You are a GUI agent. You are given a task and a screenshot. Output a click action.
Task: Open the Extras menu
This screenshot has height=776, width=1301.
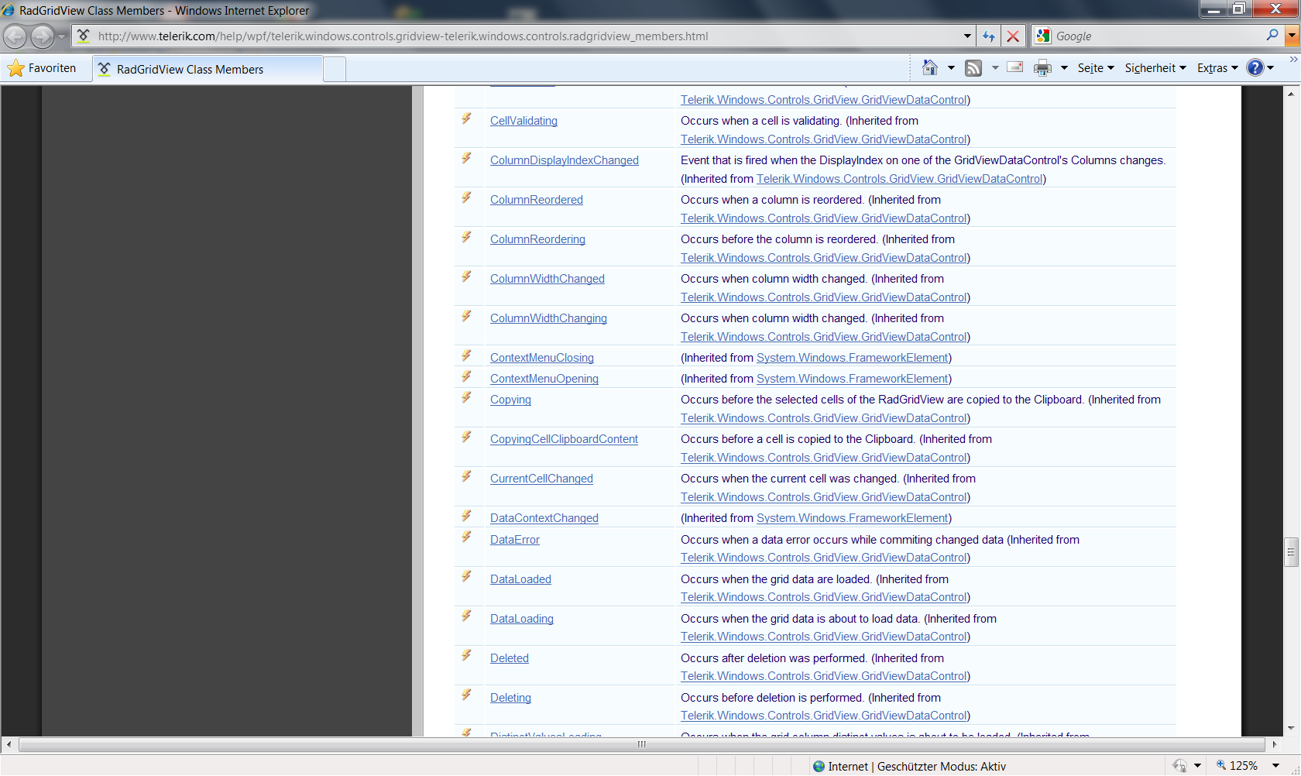click(x=1217, y=68)
